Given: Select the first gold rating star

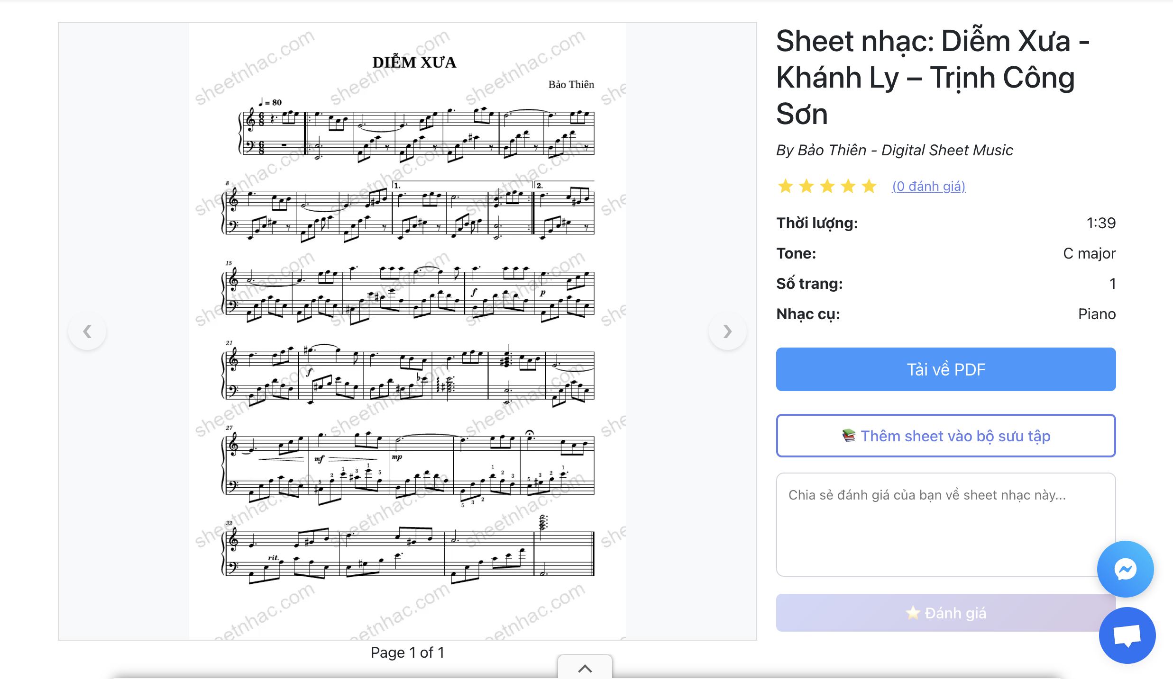Looking at the screenshot, I should (786, 186).
